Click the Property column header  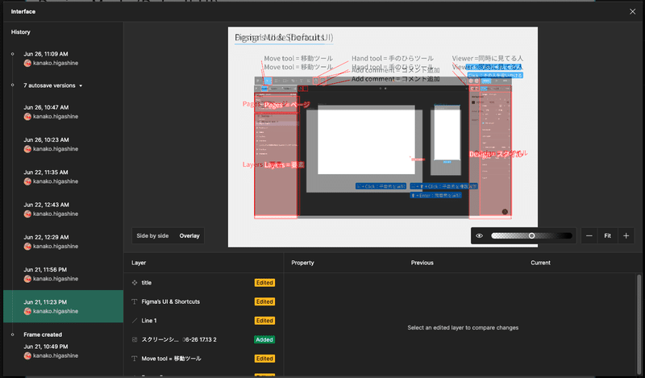(302, 263)
